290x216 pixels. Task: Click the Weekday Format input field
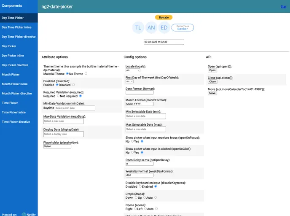point(140,175)
